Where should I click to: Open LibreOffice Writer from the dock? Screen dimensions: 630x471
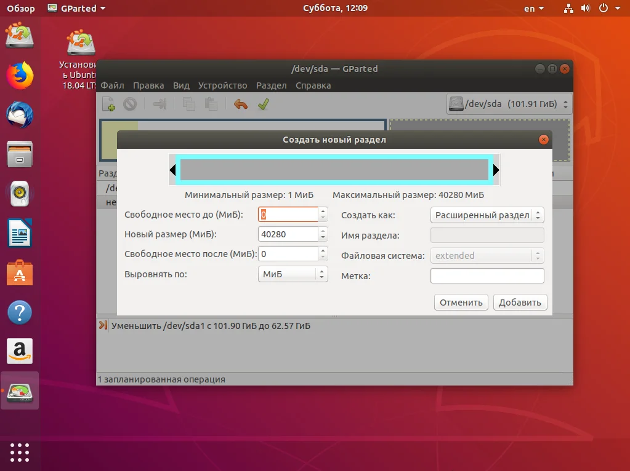(x=19, y=233)
